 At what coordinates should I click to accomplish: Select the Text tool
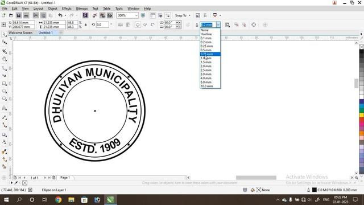tap(4, 108)
